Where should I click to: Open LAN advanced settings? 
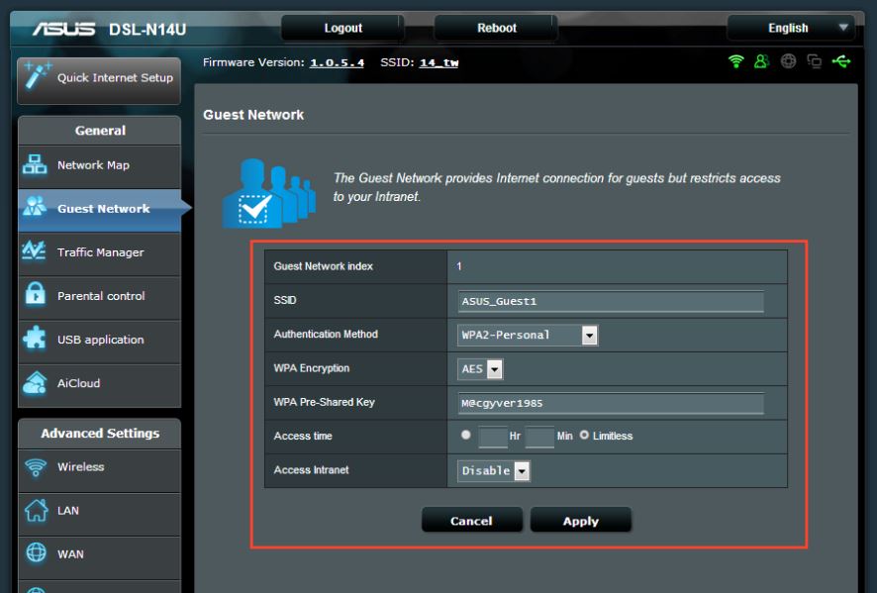click(100, 514)
